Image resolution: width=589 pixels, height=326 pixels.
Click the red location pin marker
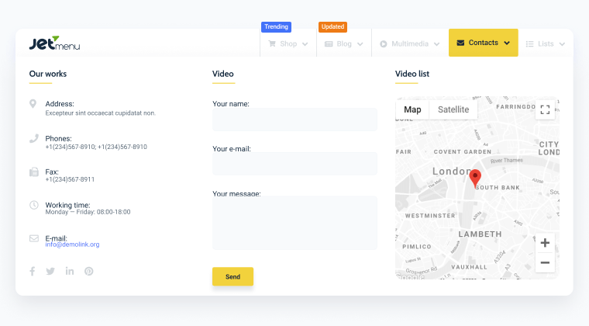476,178
